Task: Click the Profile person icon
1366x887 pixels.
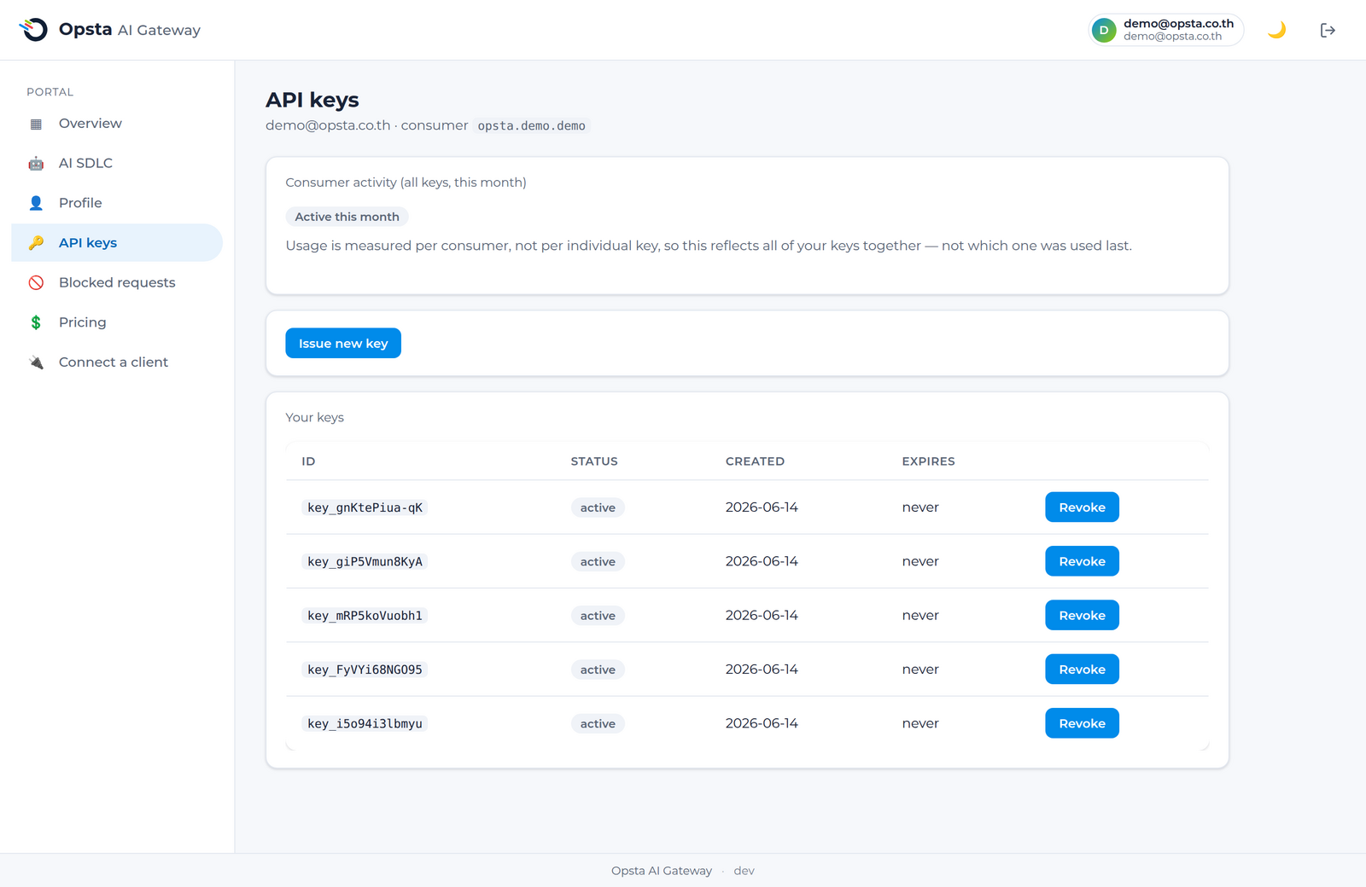Action: point(36,203)
